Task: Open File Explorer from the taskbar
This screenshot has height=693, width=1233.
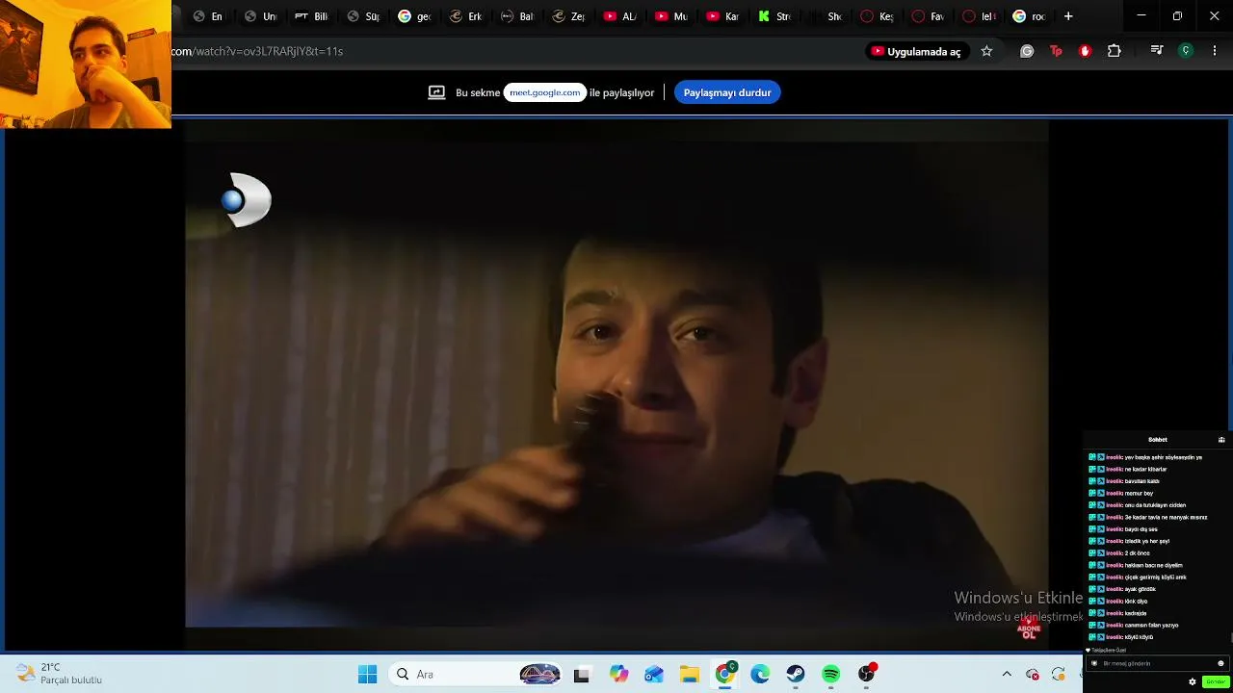Action: coord(689,675)
